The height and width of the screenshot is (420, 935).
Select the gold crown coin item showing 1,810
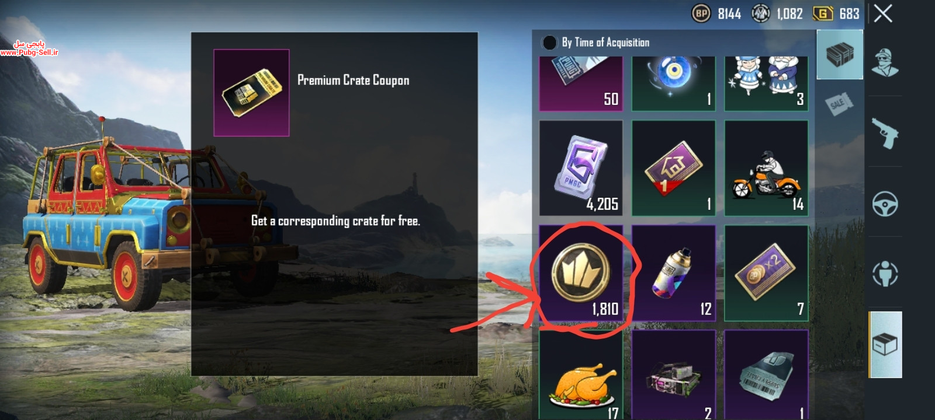581,273
